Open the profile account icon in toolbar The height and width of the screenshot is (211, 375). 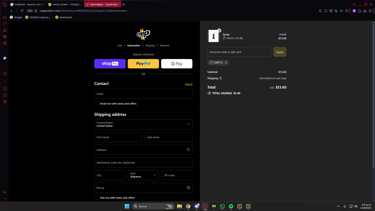365,11
